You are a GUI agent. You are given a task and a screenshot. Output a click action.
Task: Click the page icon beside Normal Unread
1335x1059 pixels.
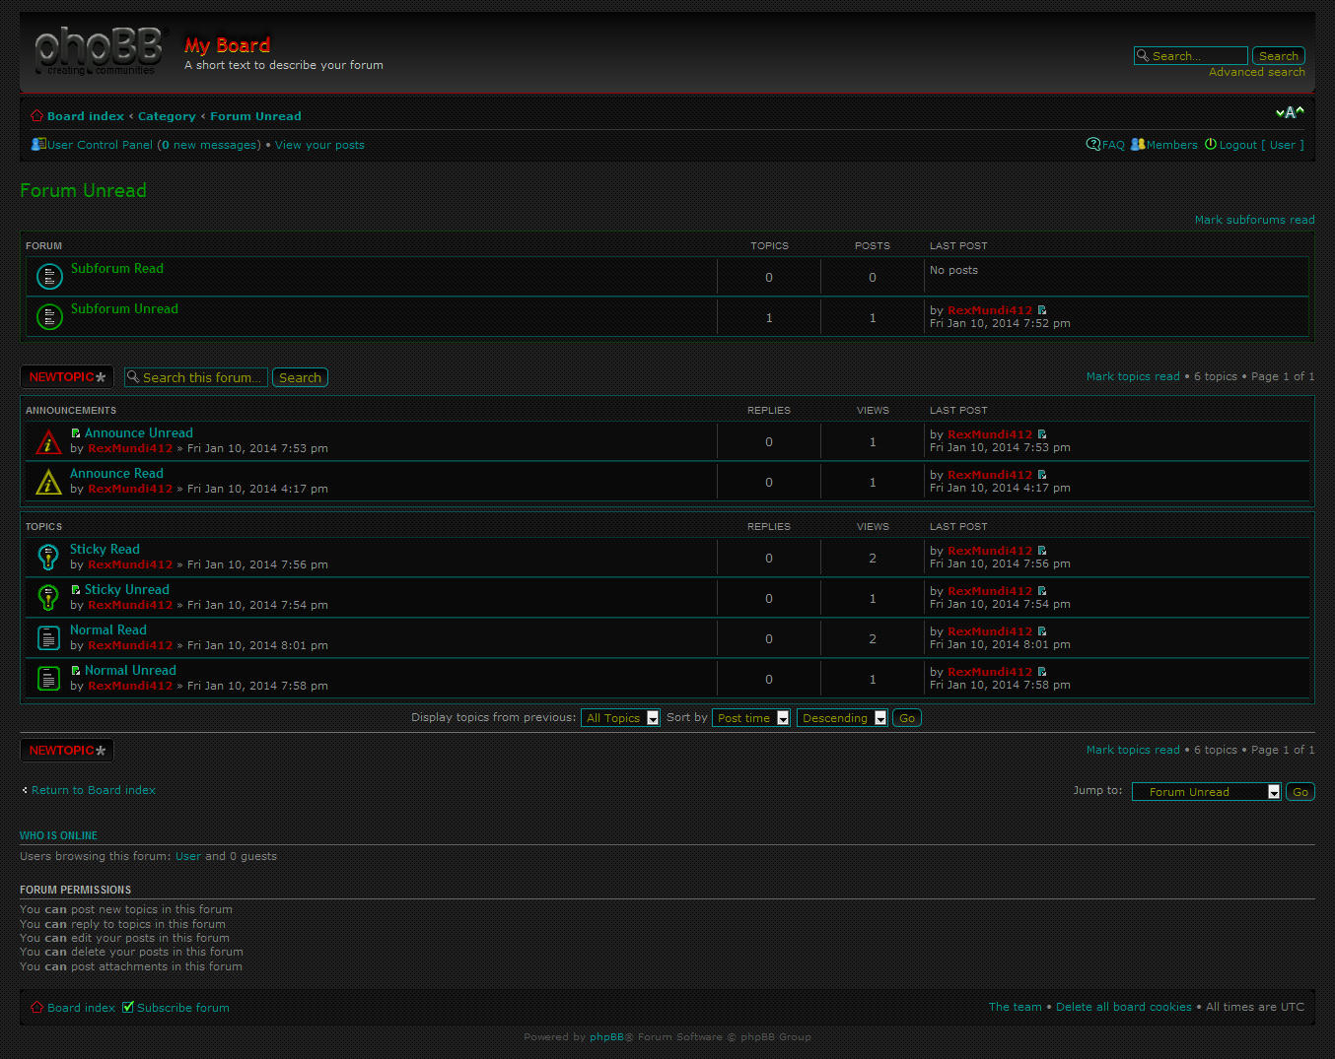[x=47, y=678]
